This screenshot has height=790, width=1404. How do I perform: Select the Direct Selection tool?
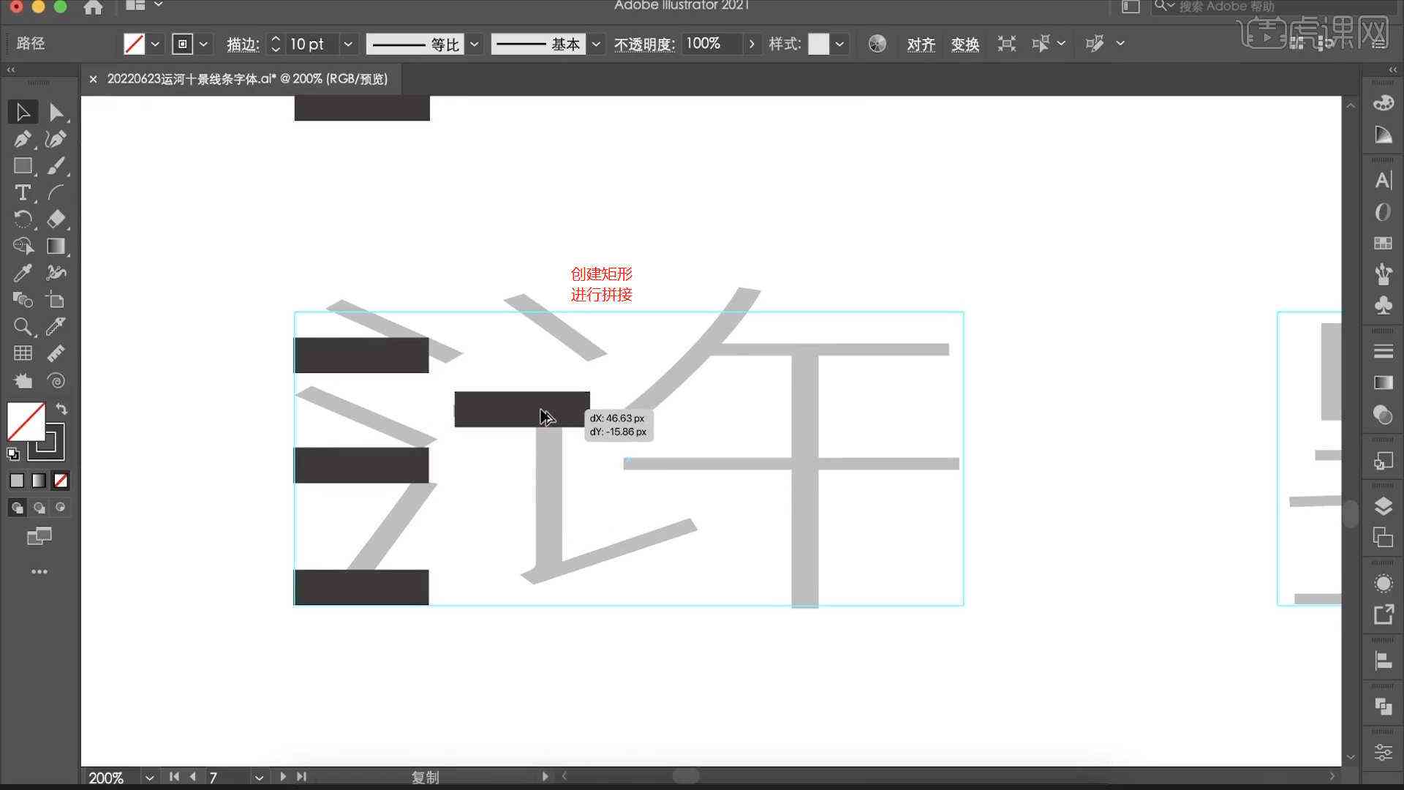pos(56,112)
